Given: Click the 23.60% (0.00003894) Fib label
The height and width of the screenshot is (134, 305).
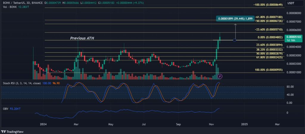Looking at the screenshot, I should (270, 45).
